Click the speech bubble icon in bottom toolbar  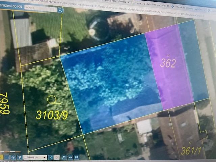click(77, 157)
